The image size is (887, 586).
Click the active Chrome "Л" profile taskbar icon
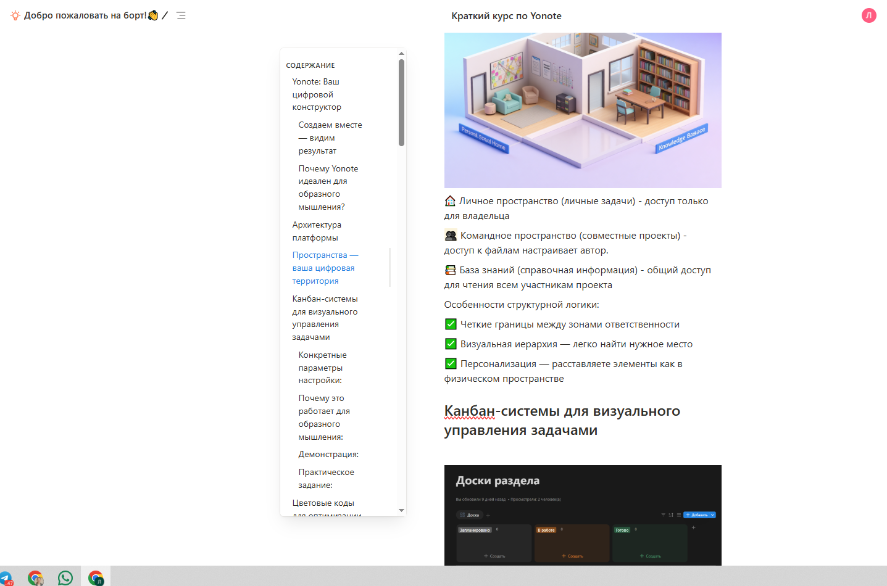[x=96, y=578]
